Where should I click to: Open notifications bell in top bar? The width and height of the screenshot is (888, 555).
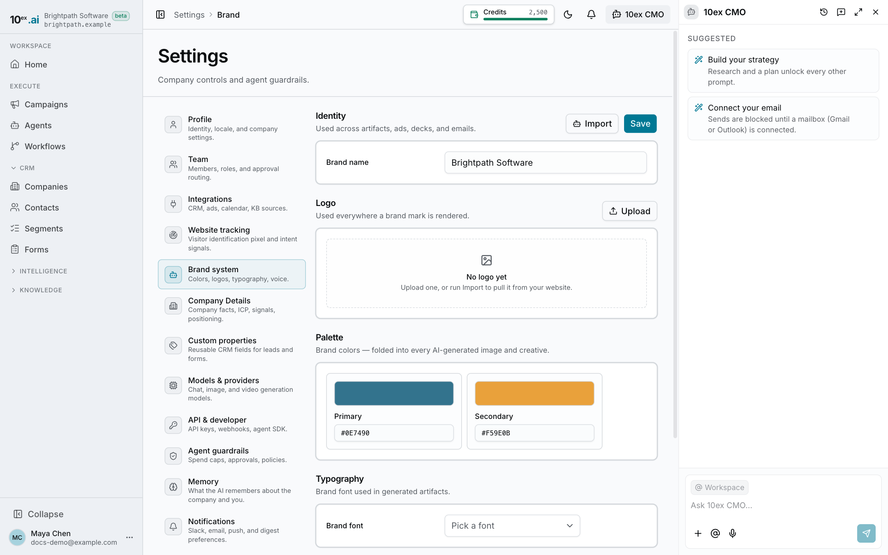591,15
